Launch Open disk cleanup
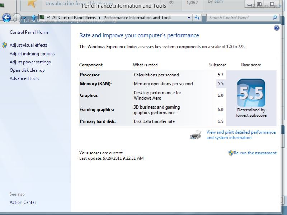This screenshot has height=215, width=287. tap(27, 70)
